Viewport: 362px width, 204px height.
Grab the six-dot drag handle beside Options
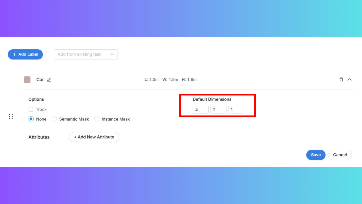pos(11,116)
